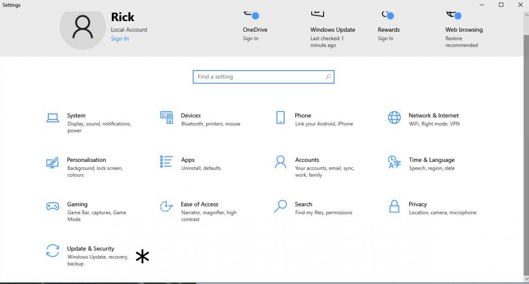Open the Phone category title
This screenshot has width=529, height=284.
(303, 116)
